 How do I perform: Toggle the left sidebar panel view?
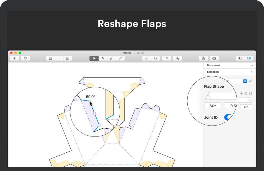(x=240, y=58)
